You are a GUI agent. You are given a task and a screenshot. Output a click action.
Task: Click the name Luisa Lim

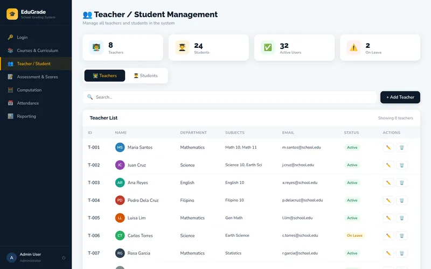136,218
